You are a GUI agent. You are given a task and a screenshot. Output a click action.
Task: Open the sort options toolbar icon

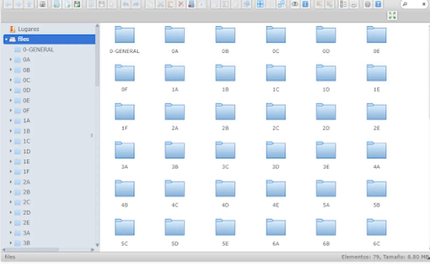click(354, 4)
